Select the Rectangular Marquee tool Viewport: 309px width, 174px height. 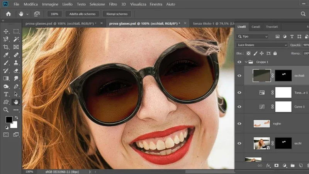(x=16, y=31)
